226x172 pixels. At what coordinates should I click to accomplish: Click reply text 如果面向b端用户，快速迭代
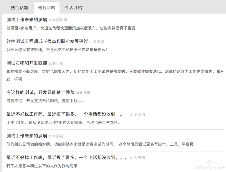click(71, 28)
